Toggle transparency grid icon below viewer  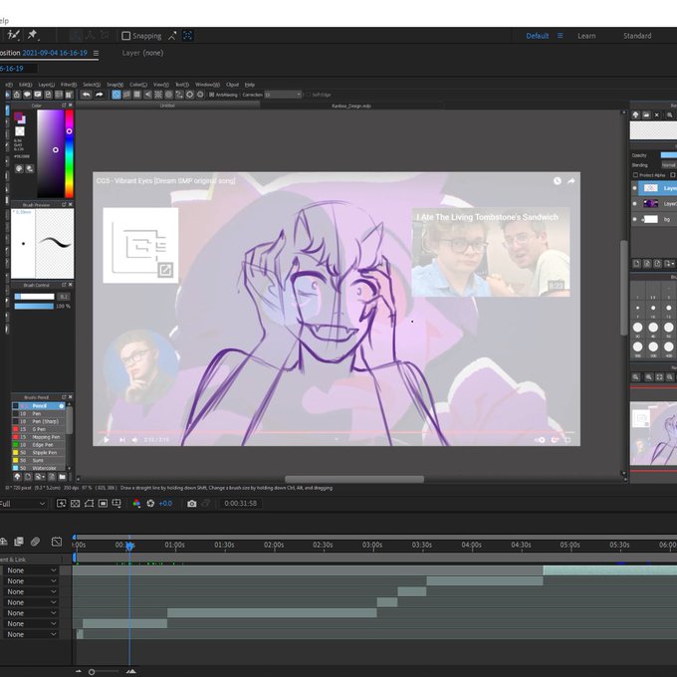(x=75, y=504)
